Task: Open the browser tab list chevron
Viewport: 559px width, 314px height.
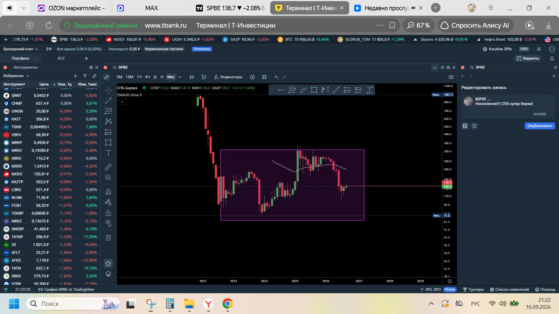Action: pyautogui.click(x=24, y=8)
